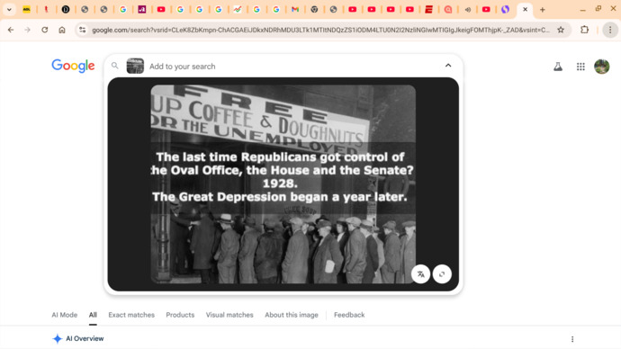This screenshot has height=349, width=621.
Task: Open the Products tab
Action: [x=180, y=315]
